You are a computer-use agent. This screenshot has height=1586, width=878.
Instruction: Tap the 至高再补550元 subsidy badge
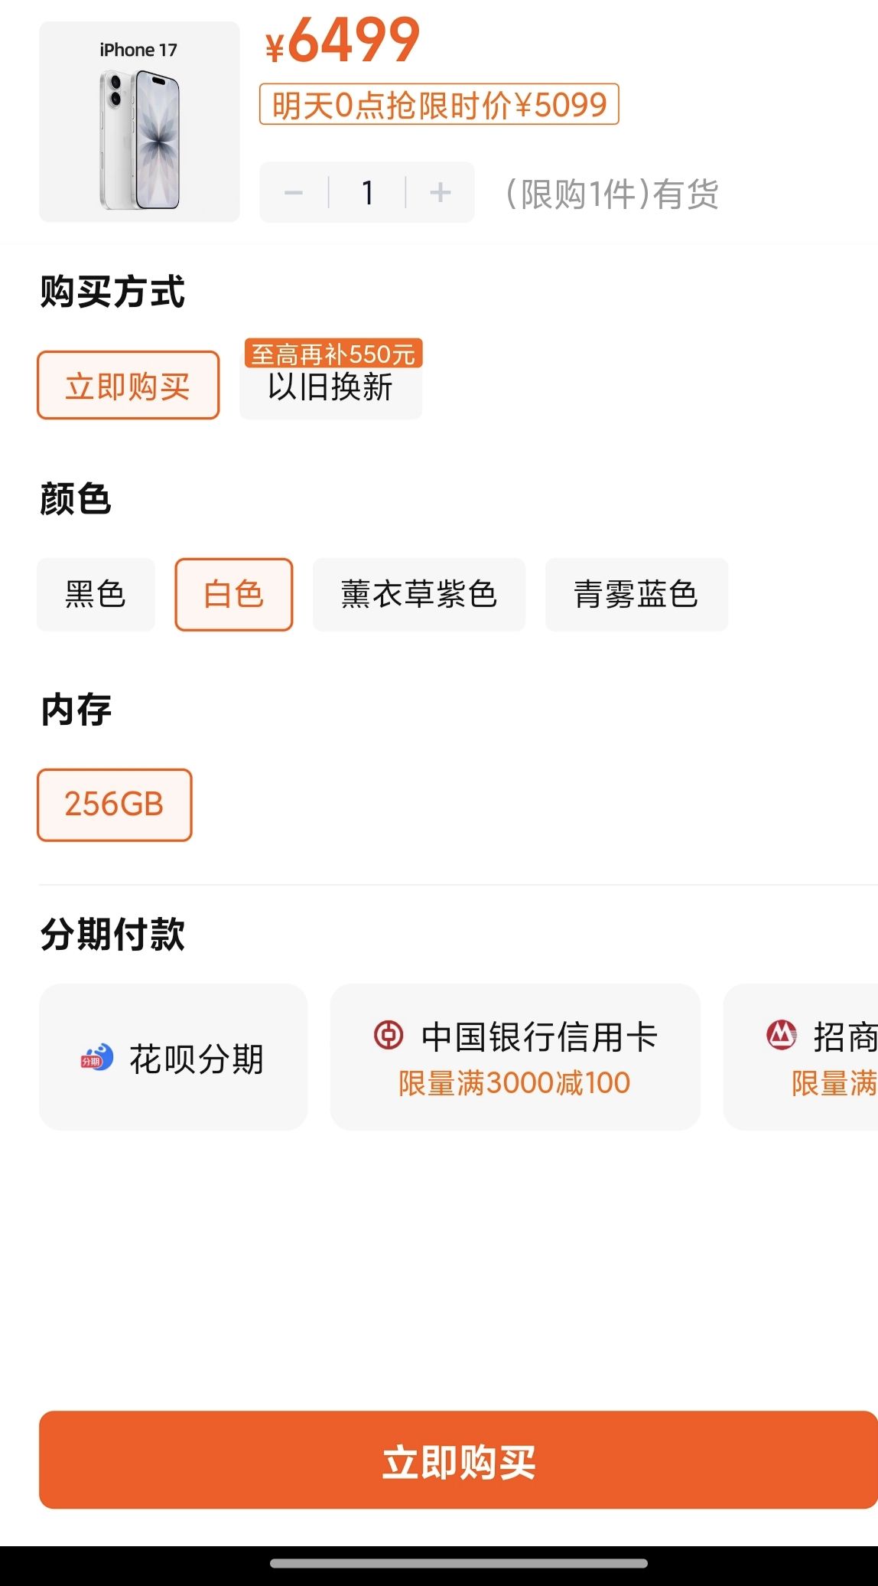[x=333, y=354]
